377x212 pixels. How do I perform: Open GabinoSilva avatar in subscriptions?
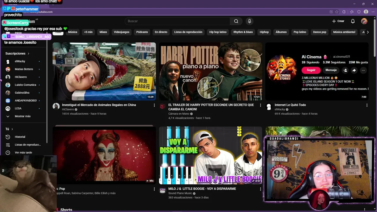8,93
